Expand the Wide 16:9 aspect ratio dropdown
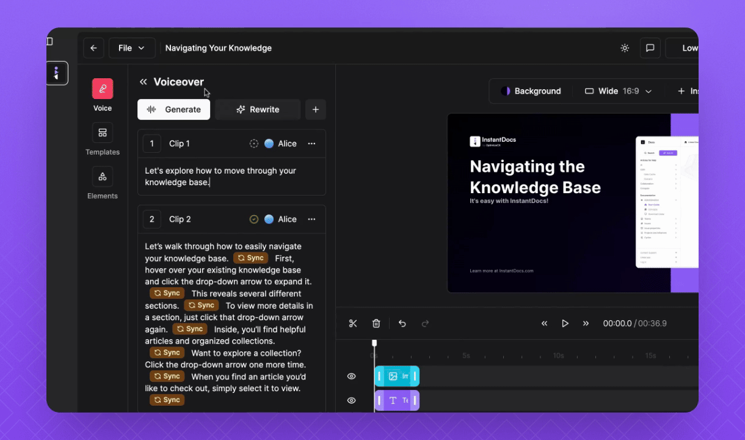 coord(619,91)
